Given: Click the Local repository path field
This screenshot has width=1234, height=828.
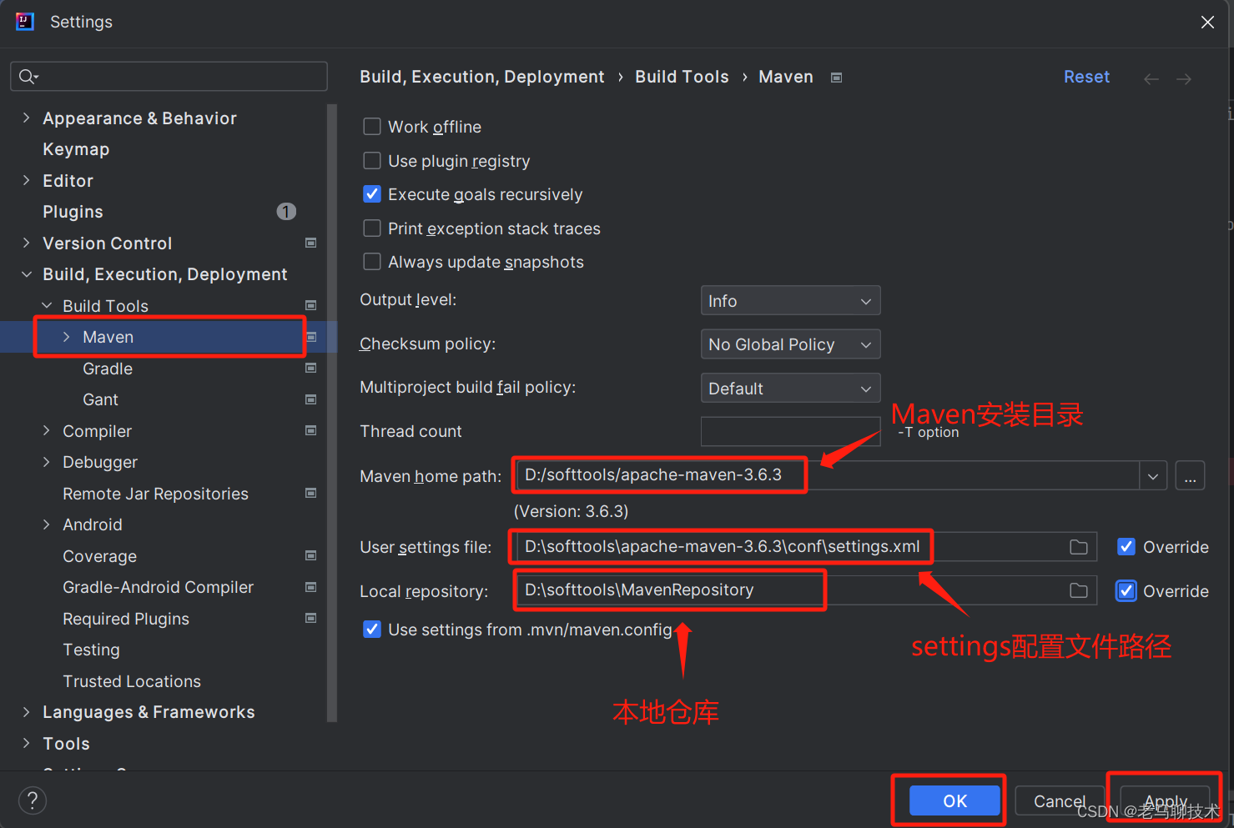Looking at the screenshot, I should click(805, 590).
